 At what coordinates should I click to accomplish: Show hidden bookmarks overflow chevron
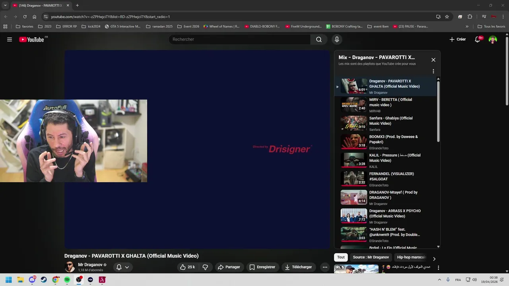pyautogui.click(x=467, y=27)
